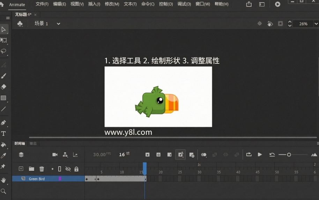Open the 窗口(W) menu

[x=203, y=4]
